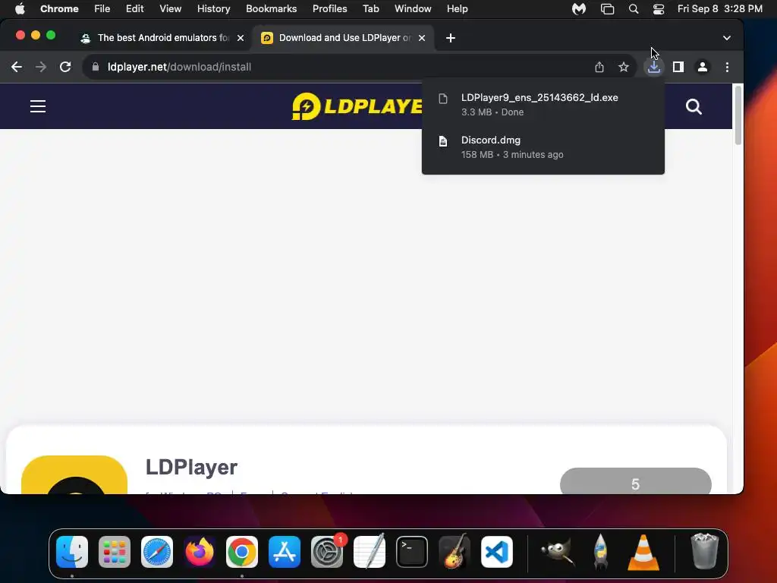Image resolution: width=777 pixels, height=583 pixels.
Task: Launch Firefox from the Dock
Action: point(200,552)
